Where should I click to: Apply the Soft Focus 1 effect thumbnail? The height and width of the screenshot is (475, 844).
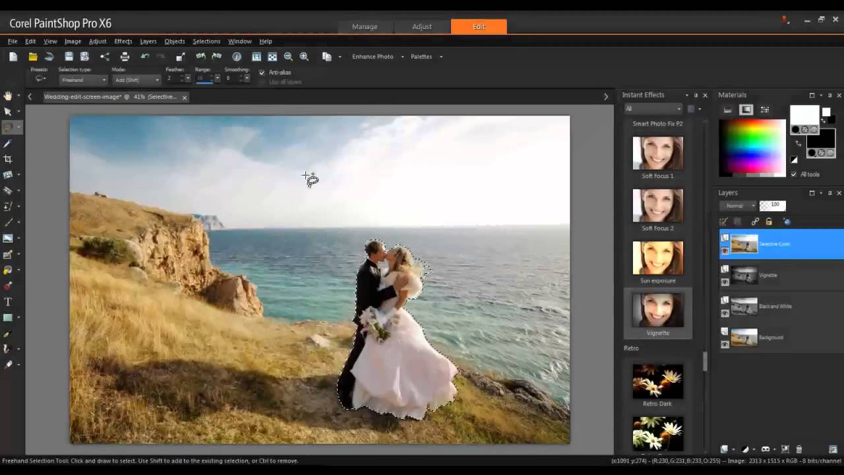[658, 153]
